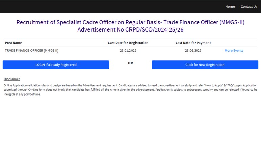Click the LOGIN if already Registered button

56,65
